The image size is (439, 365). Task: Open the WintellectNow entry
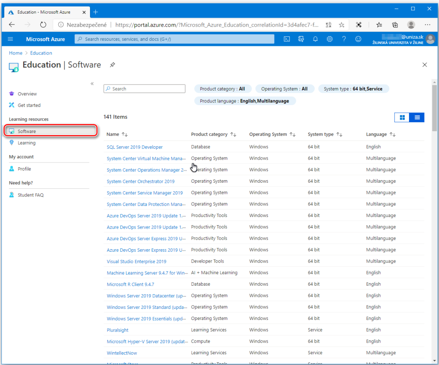point(122,353)
